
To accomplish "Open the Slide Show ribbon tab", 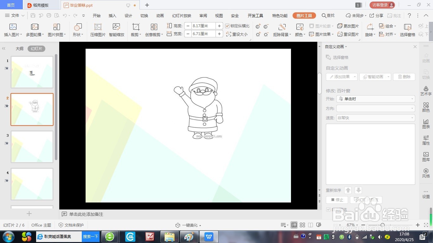I will pyautogui.click(x=182, y=16).
